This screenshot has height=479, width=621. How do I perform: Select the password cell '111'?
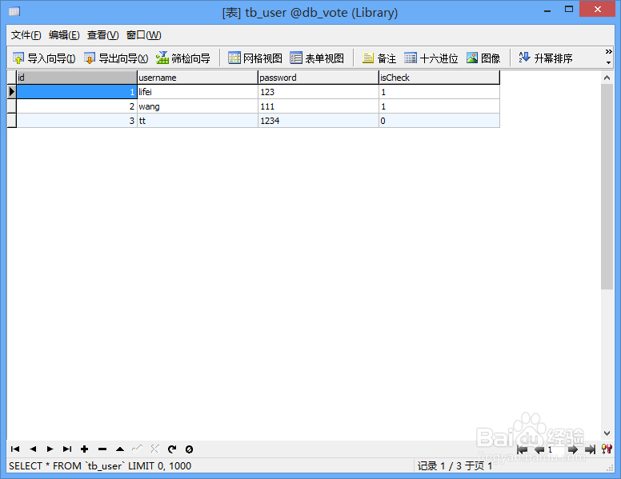pos(319,106)
